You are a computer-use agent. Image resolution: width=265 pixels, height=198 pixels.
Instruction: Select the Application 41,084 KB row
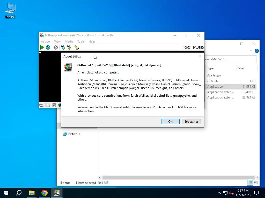[x=231, y=87]
